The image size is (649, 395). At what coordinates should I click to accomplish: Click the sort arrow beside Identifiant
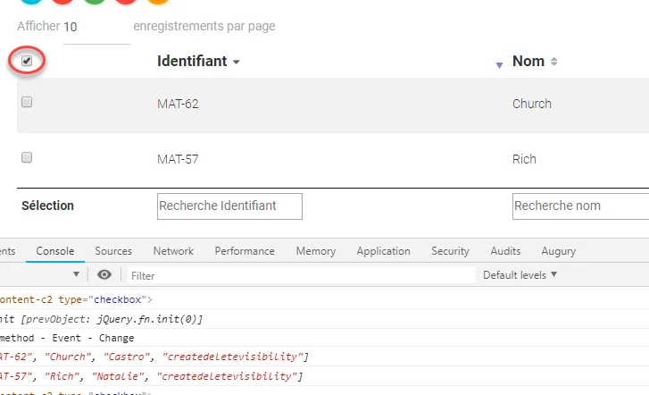(x=237, y=63)
